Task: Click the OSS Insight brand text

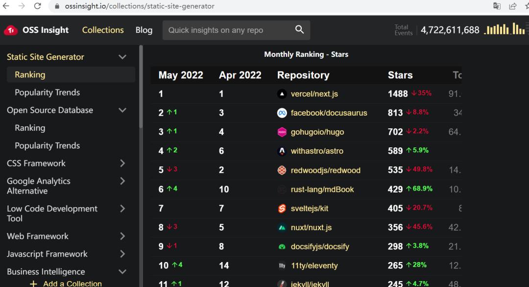Action: point(46,30)
